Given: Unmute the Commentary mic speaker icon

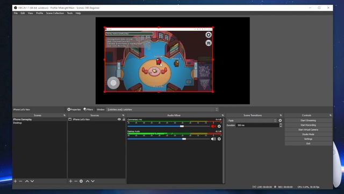Looking at the screenshot, I should pos(213,126).
